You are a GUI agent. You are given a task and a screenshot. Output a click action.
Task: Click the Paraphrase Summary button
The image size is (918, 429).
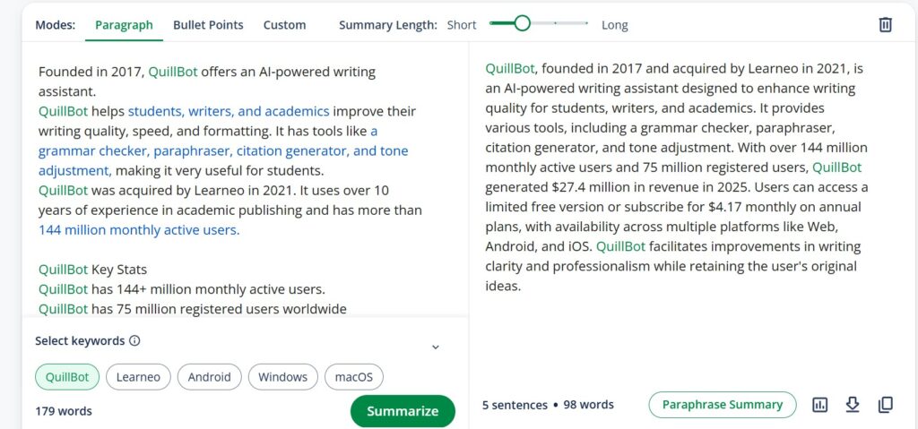722,405
